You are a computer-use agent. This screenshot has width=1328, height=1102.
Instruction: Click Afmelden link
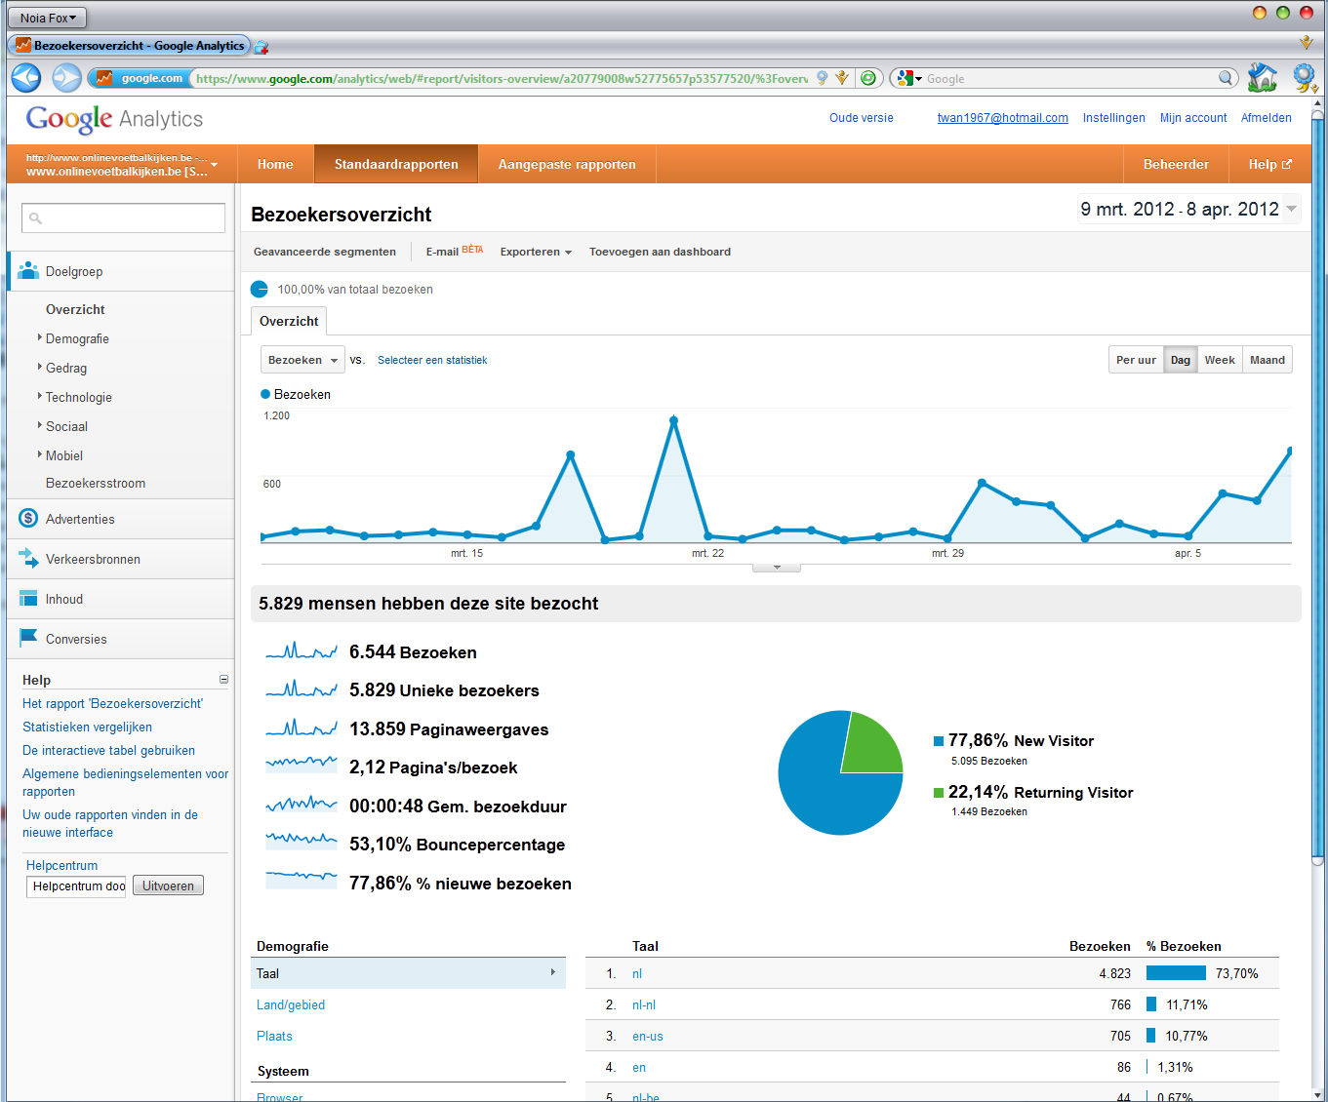1266,118
